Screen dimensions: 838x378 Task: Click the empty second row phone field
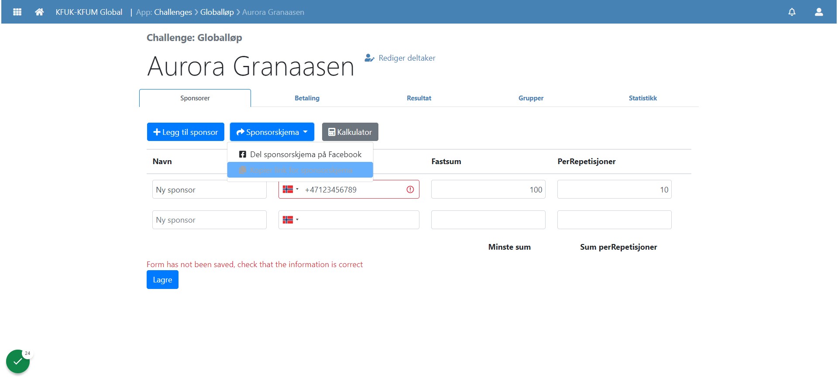[x=349, y=220]
